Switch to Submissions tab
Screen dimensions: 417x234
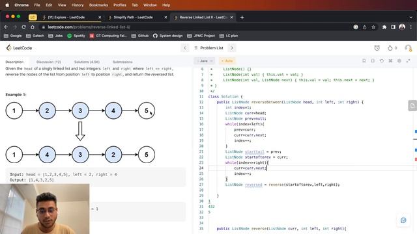122,62
